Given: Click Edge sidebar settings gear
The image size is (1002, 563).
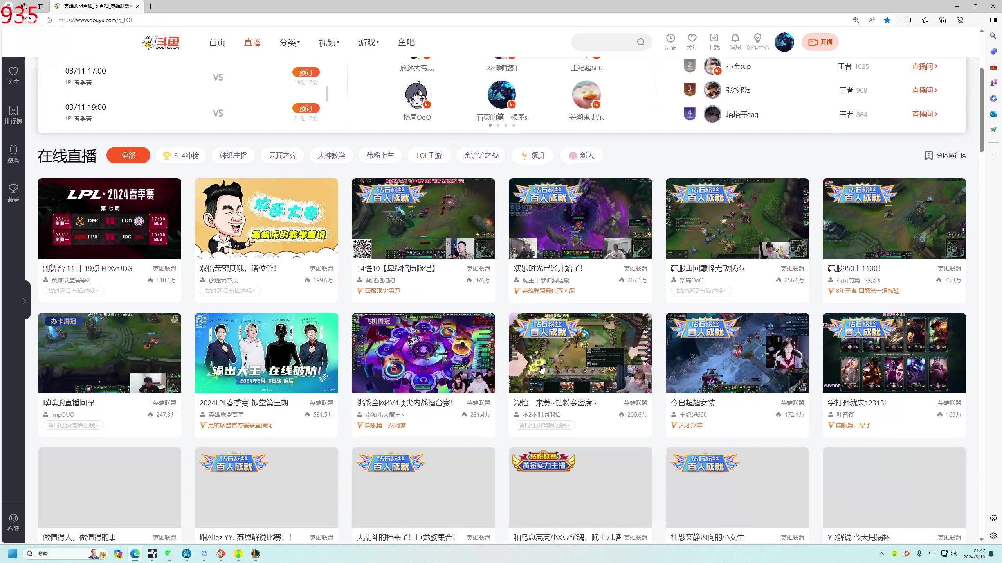Looking at the screenshot, I should (993, 536).
